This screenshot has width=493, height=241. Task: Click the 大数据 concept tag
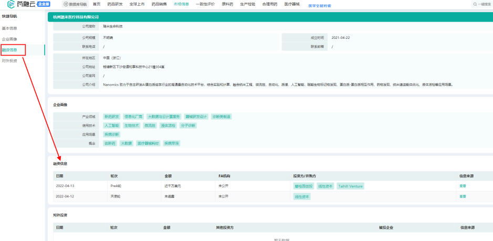click(127, 143)
